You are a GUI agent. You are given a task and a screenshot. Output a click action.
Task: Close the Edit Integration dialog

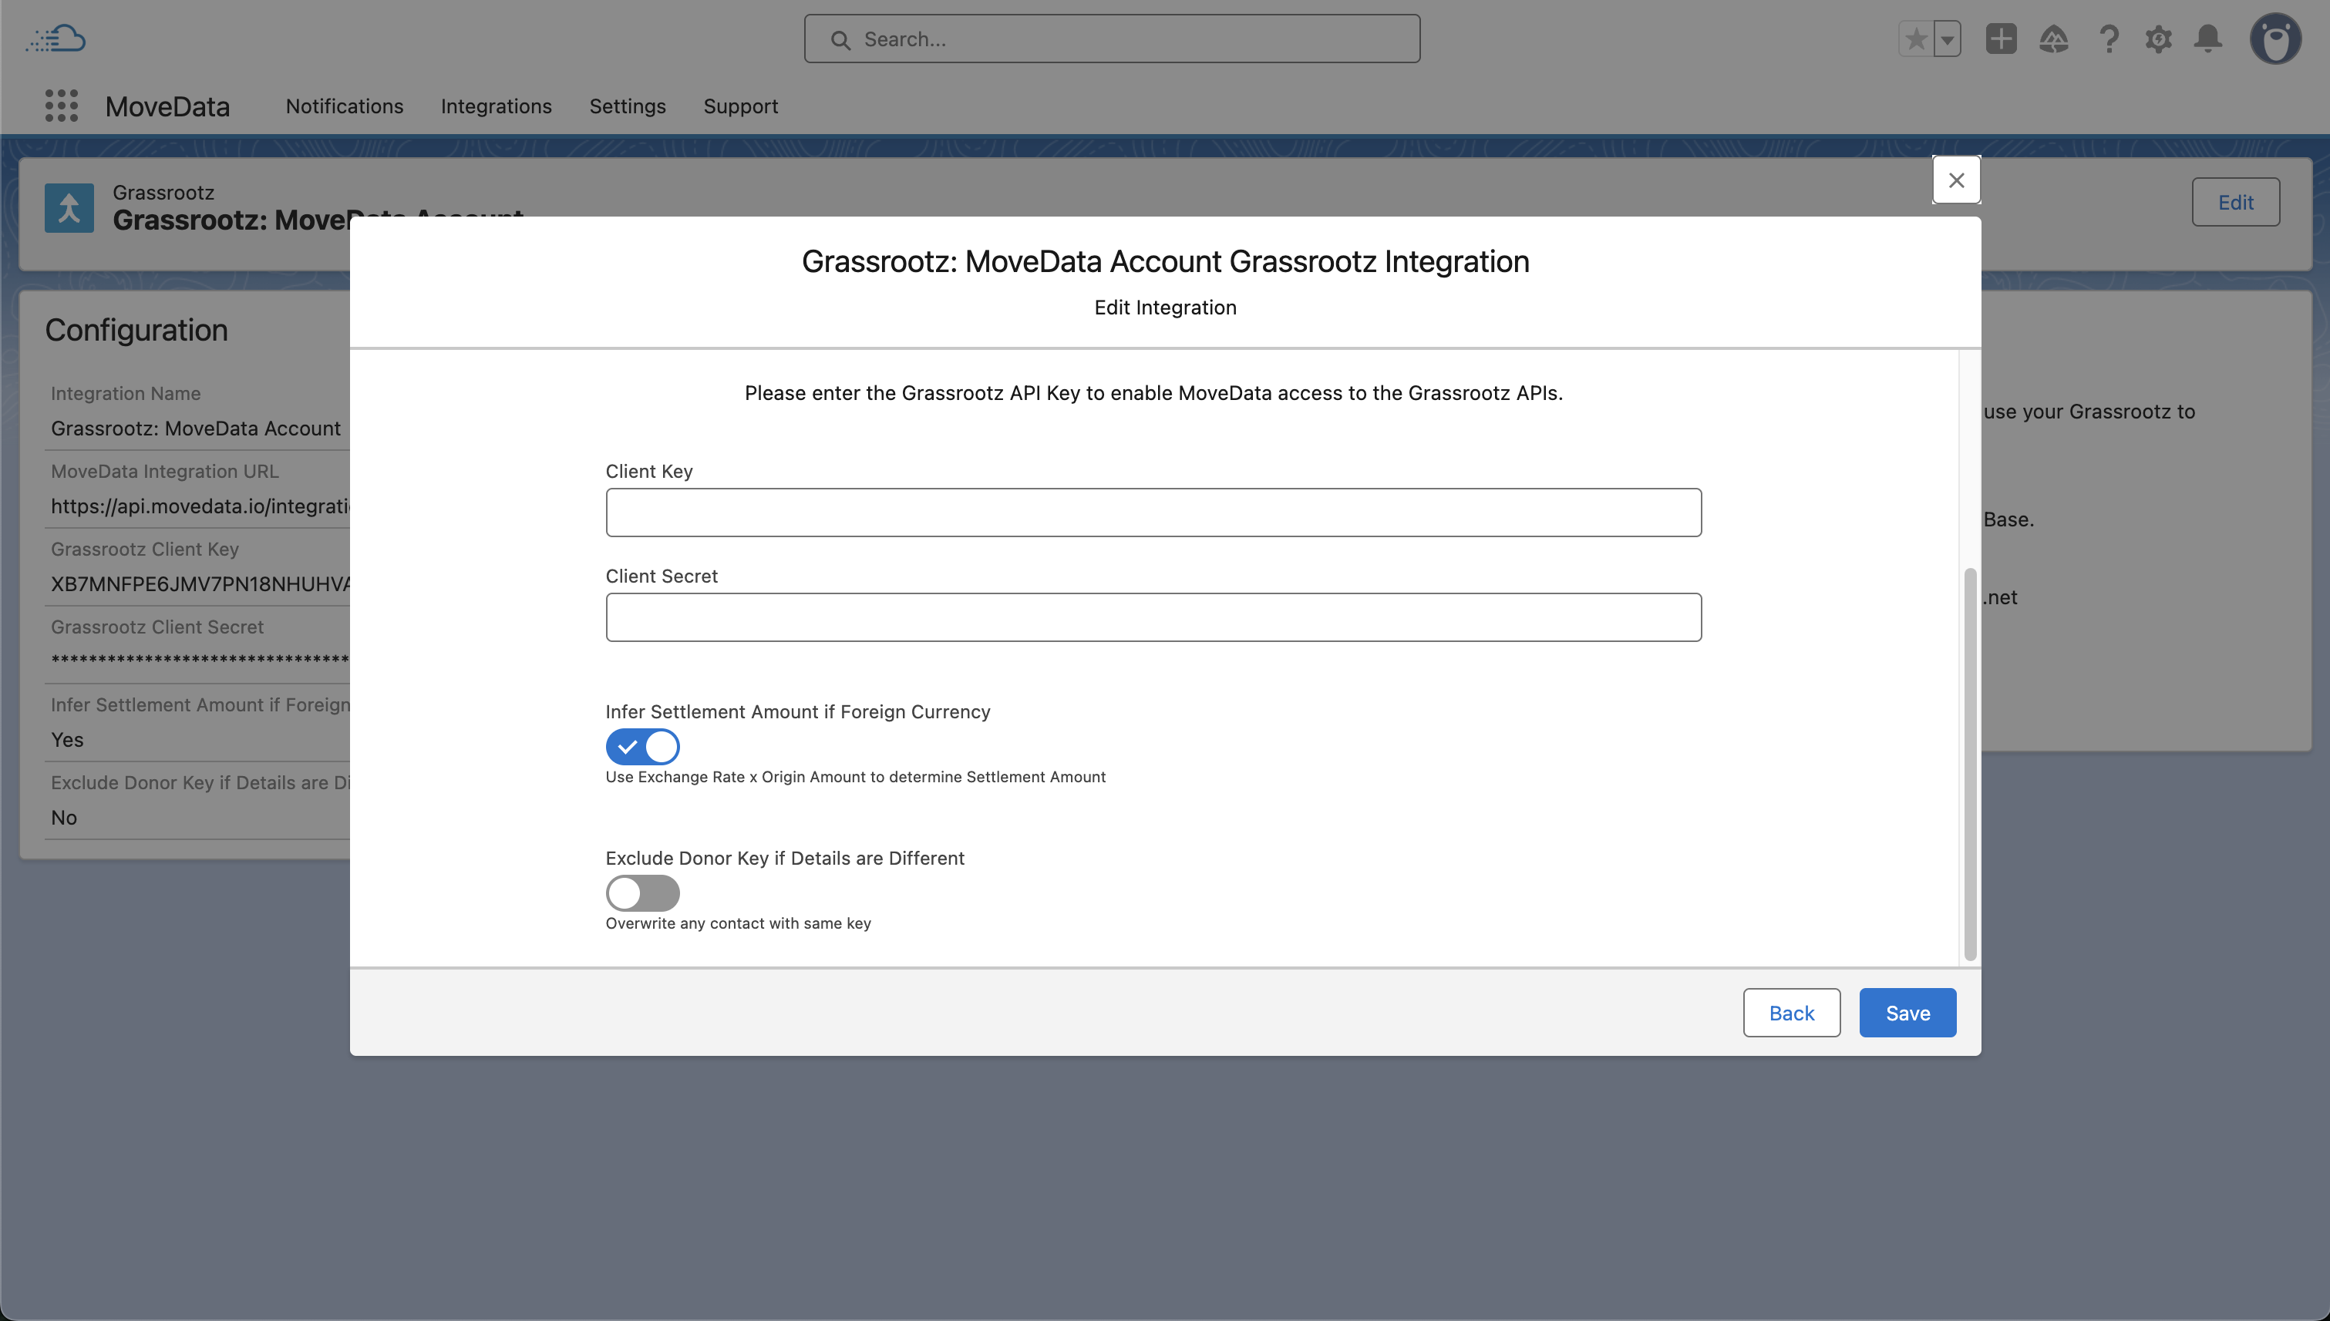tap(1956, 180)
